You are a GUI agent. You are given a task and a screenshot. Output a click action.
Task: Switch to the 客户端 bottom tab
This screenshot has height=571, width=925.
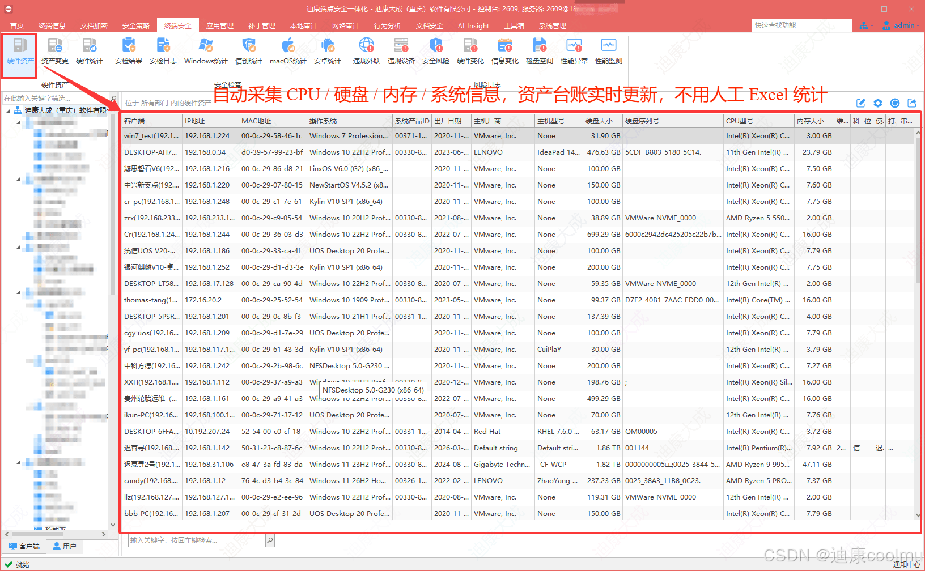24,546
